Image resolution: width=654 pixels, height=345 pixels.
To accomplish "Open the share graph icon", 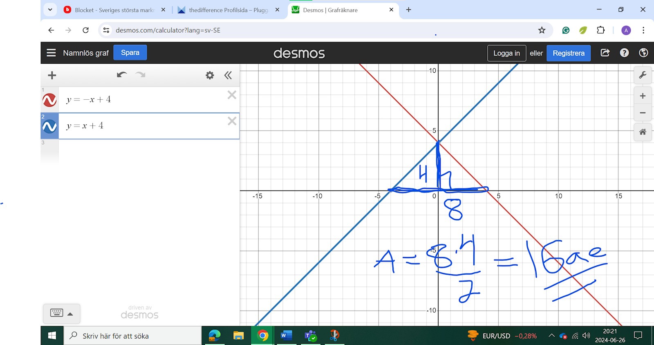I will (605, 53).
